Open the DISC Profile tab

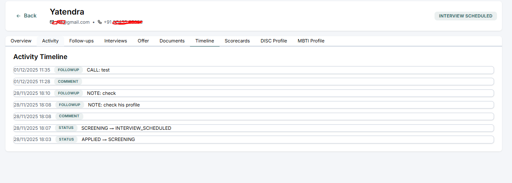(x=274, y=41)
